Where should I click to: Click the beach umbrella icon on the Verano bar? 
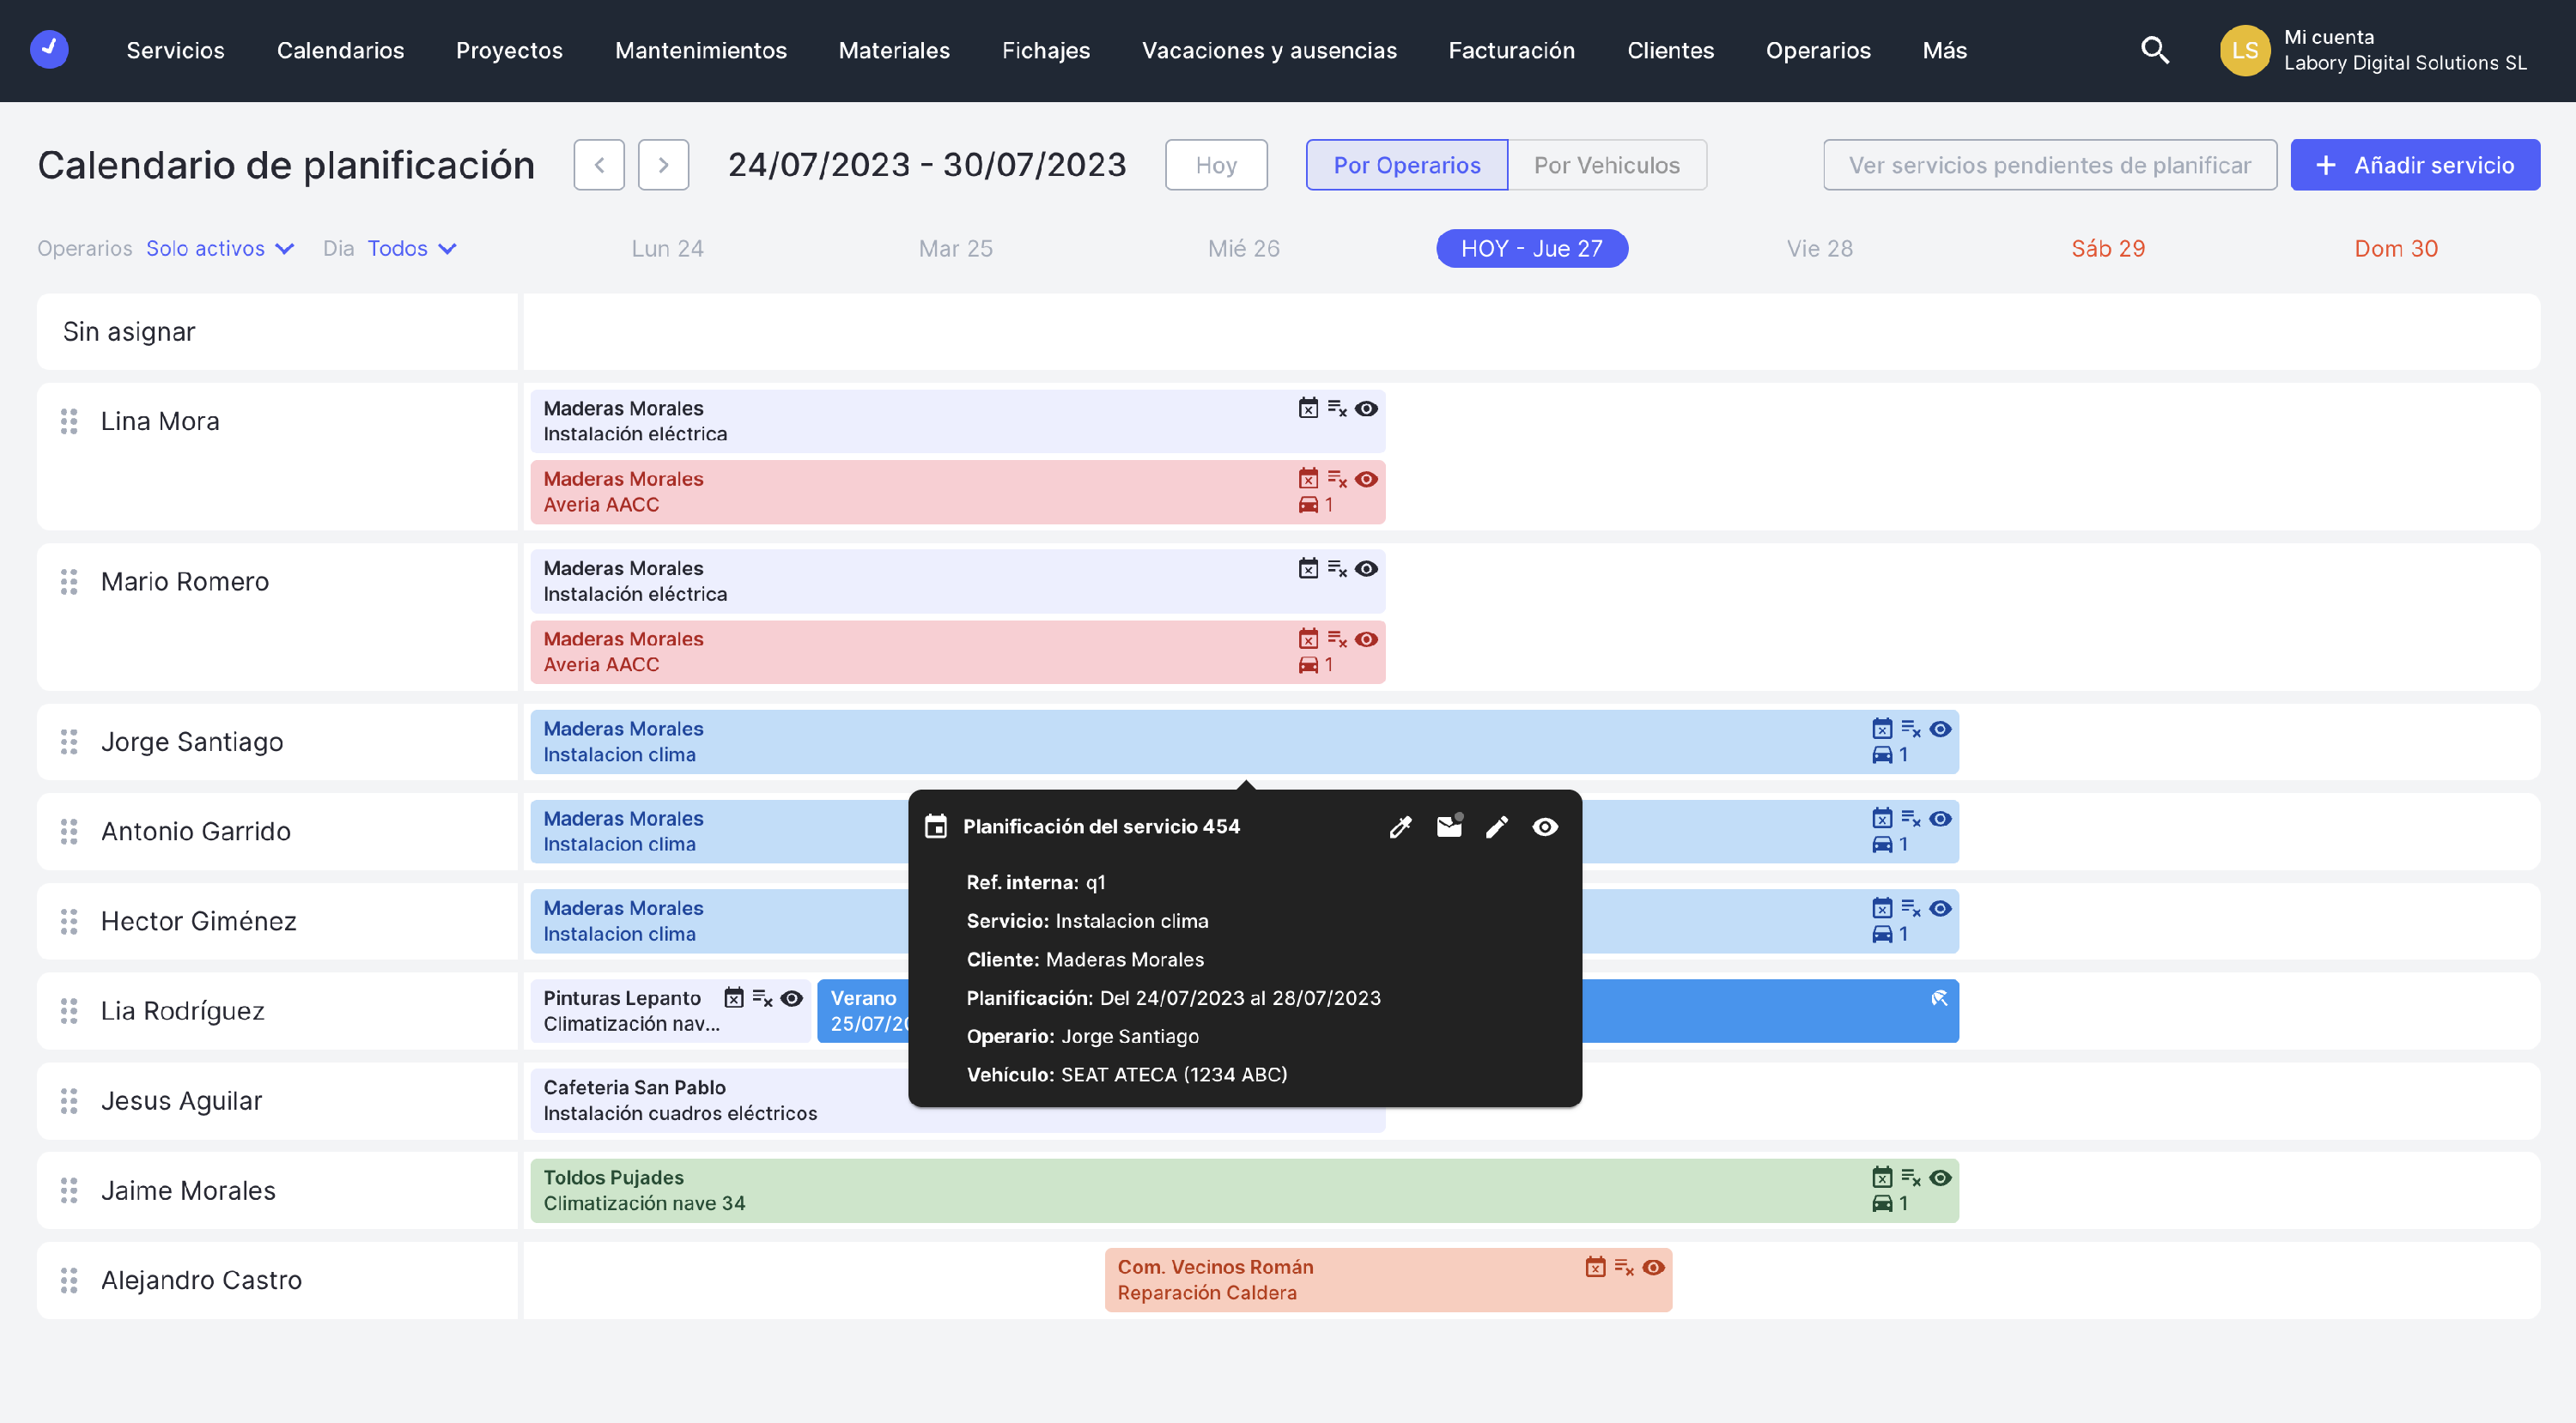pos(1939,998)
